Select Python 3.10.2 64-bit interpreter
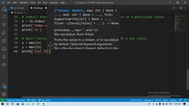 pyautogui.click(x=16, y=100)
